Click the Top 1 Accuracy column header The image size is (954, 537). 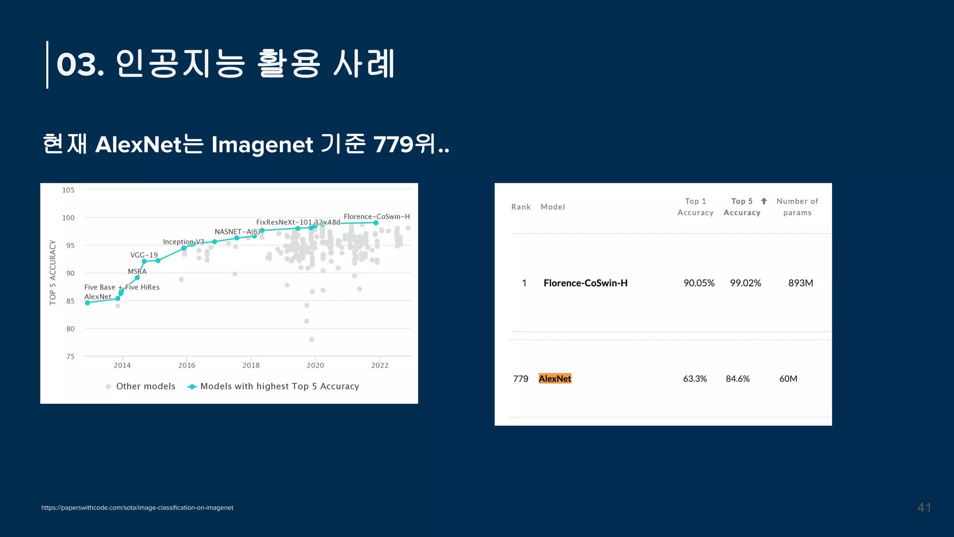695,207
